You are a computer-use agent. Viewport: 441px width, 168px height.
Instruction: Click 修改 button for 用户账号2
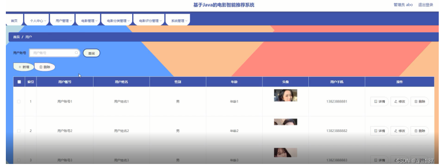pyautogui.click(x=400, y=131)
